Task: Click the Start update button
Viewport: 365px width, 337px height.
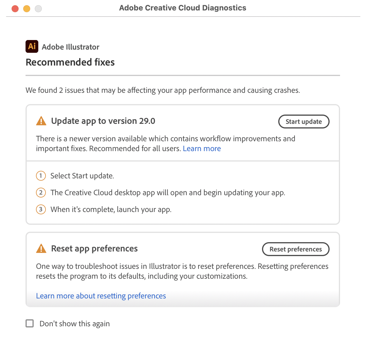Action: pyautogui.click(x=303, y=122)
